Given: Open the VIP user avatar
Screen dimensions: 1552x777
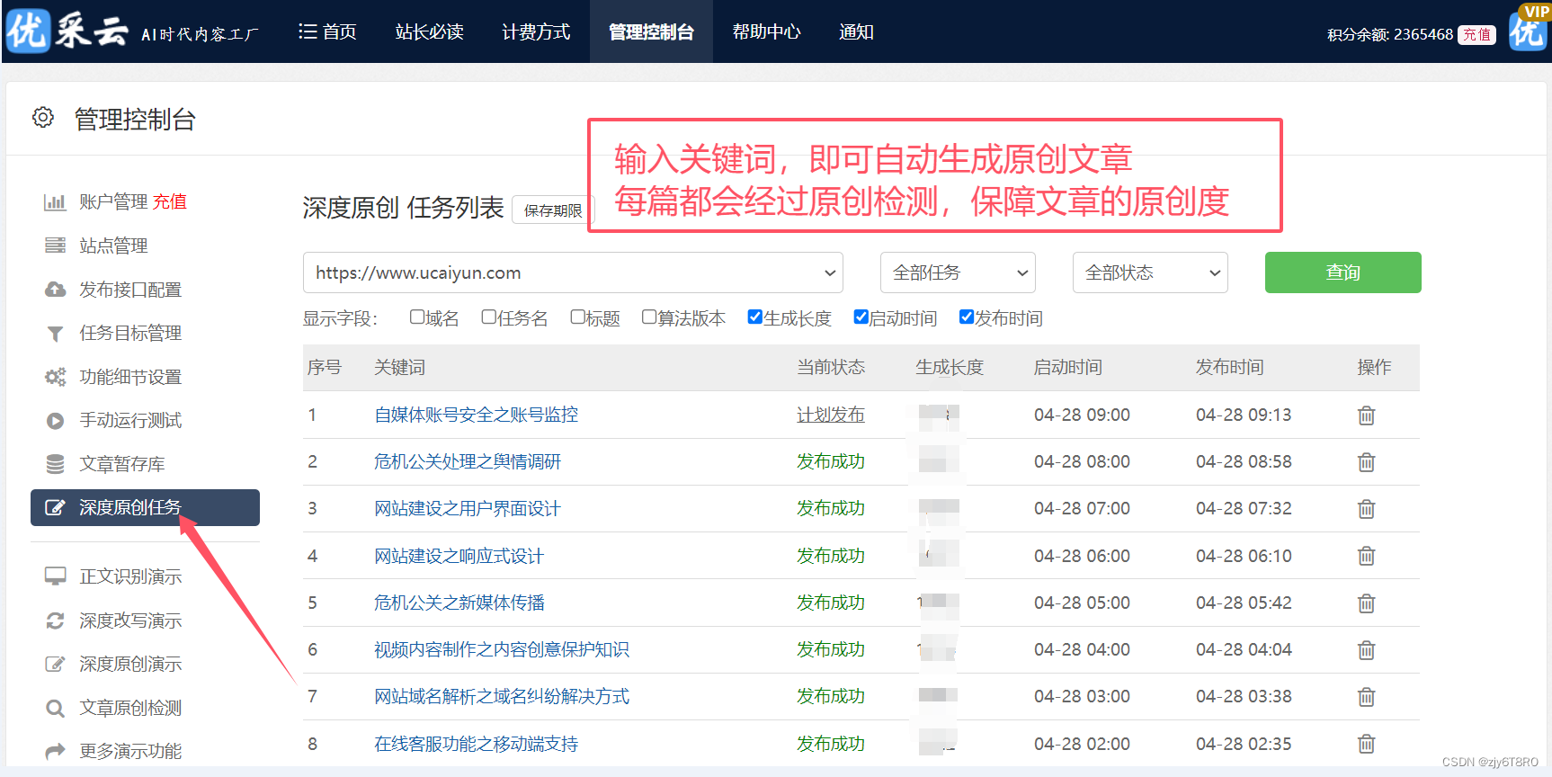Looking at the screenshot, I should 1528,30.
